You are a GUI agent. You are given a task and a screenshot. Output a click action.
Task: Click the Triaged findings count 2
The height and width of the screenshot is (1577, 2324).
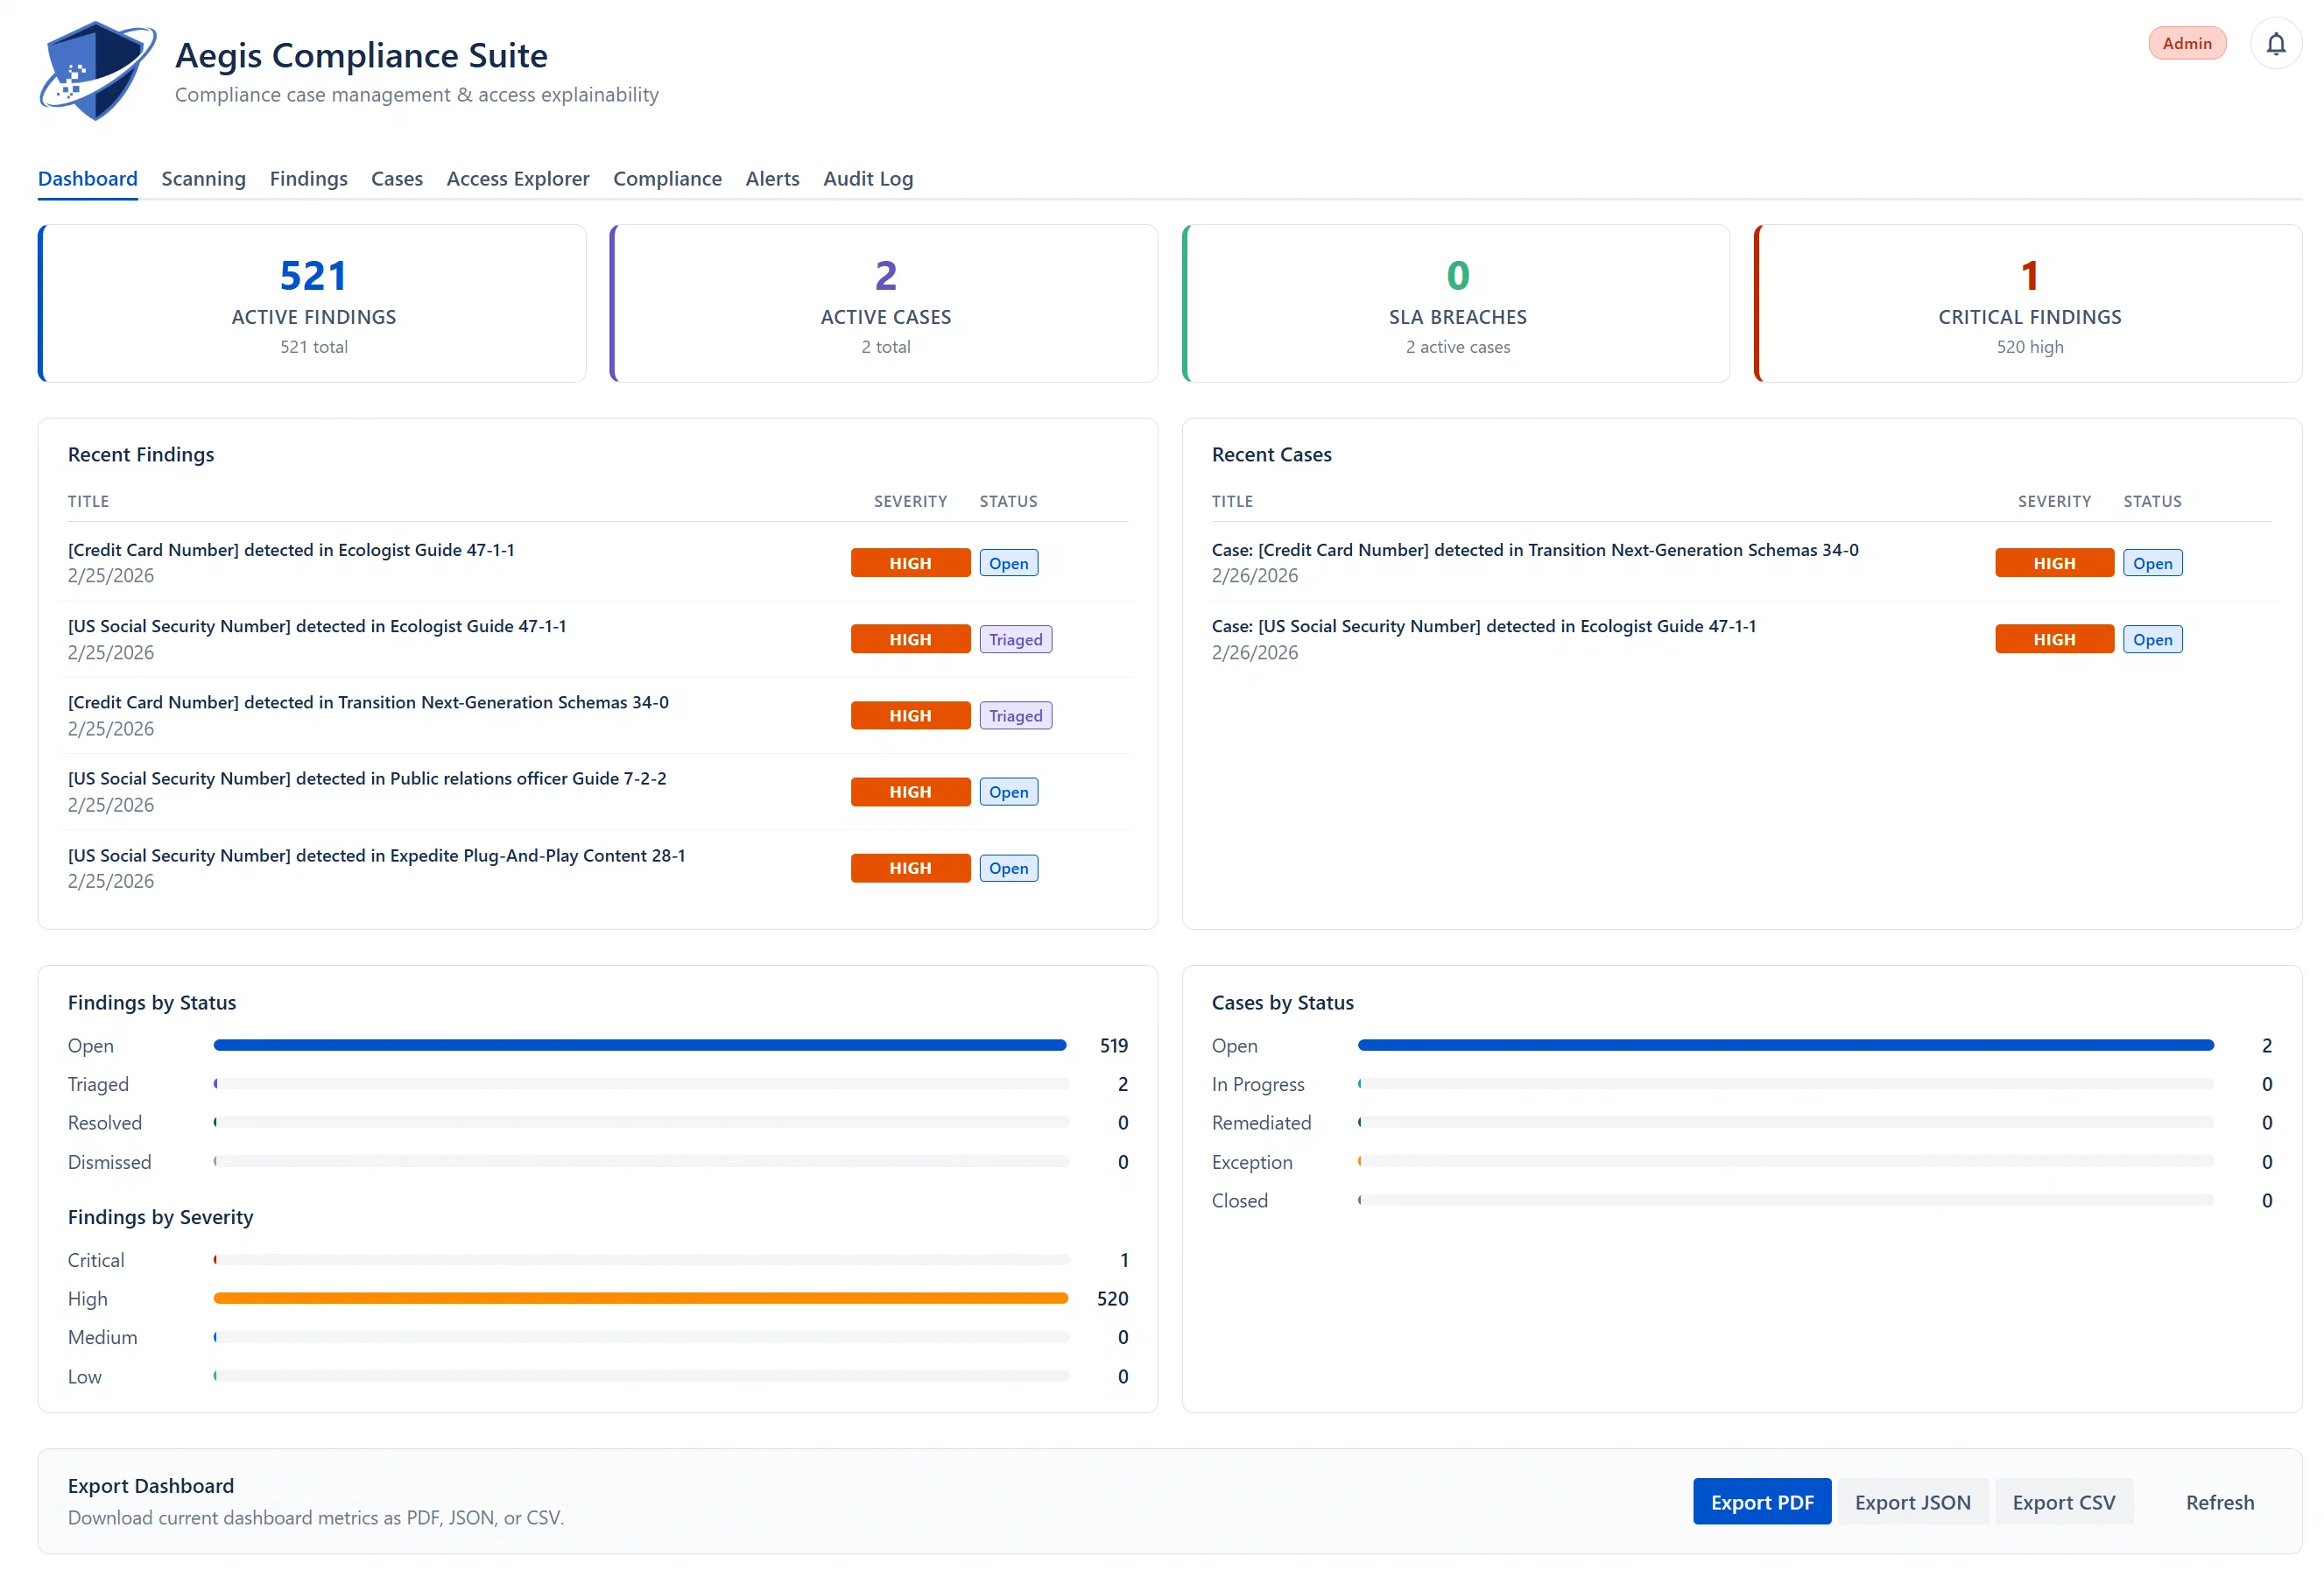(1122, 1084)
